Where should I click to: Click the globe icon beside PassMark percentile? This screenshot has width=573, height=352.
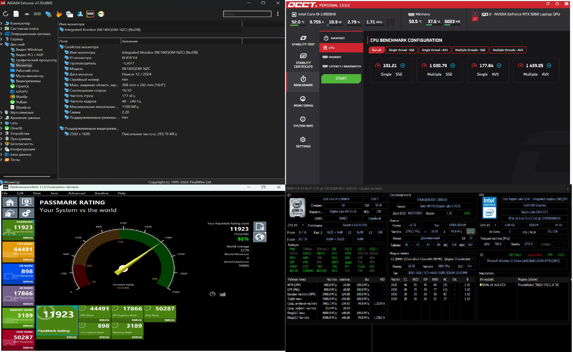[x=260, y=237]
